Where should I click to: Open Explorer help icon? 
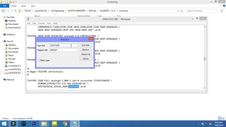tap(224, 6)
